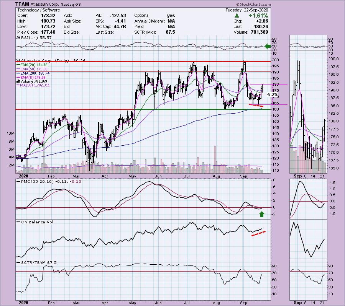Click the Low value 173.72
Image resolution: width=345 pixels, height=306 pixels.
(x=48, y=26)
